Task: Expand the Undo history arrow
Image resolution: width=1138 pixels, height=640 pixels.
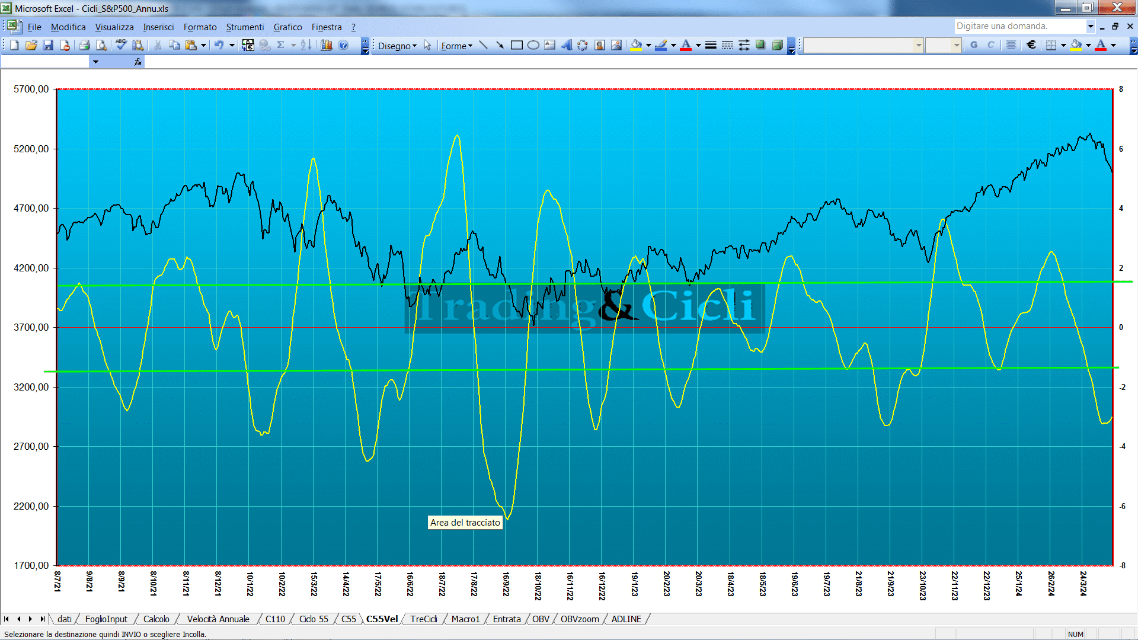Action: [x=232, y=46]
